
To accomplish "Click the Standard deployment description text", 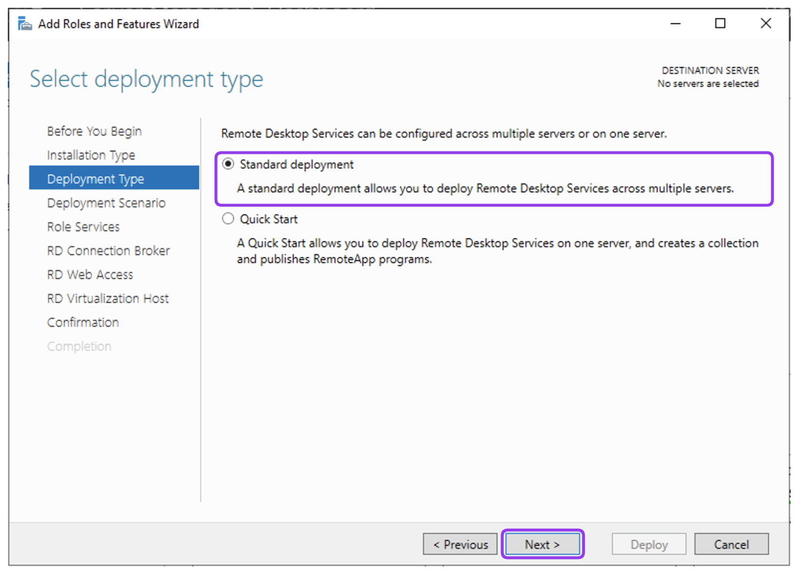I will click(x=485, y=188).
